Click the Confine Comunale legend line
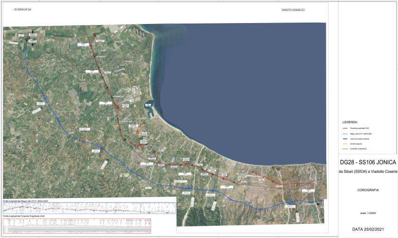Image resolution: width=398 pixels, height=238 pixels. 345,149
